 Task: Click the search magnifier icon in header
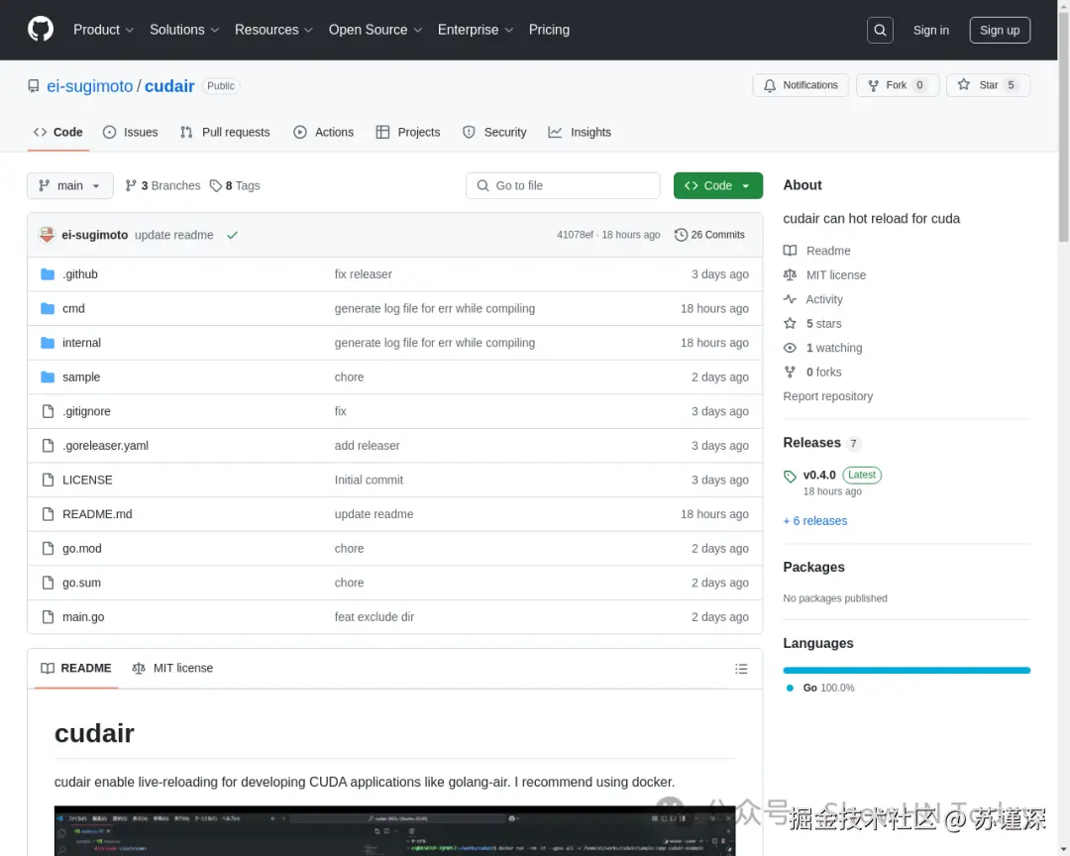880,30
